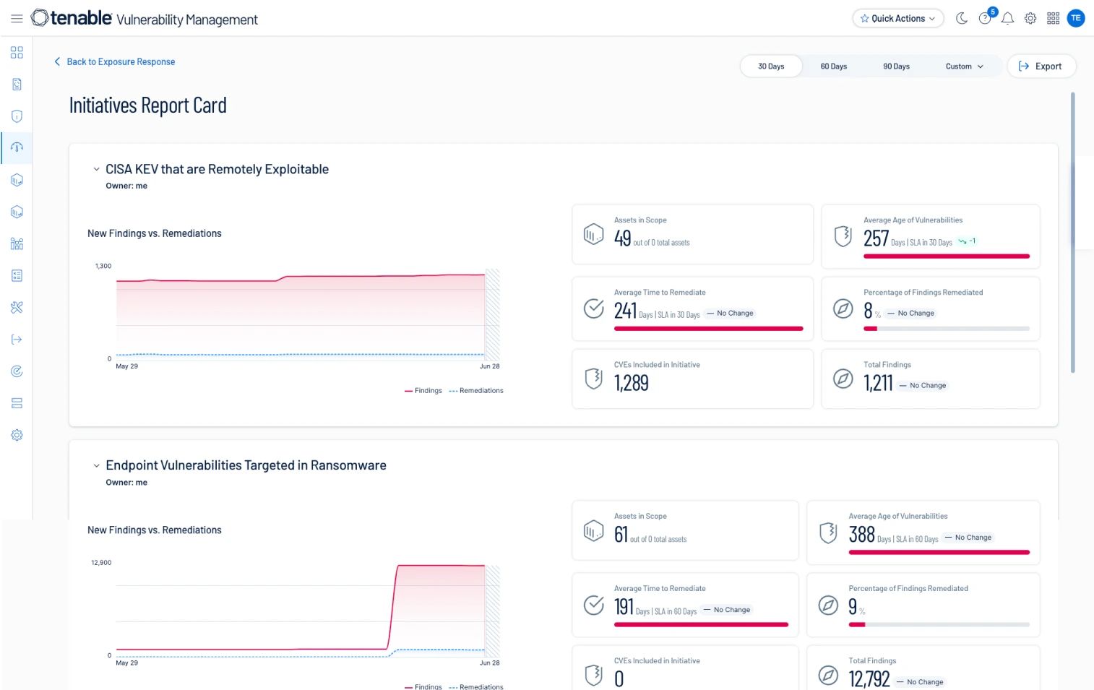The image size is (1094, 690).
Task: Select the gauge Exposure icon in sidebar
Action: (17, 147)
